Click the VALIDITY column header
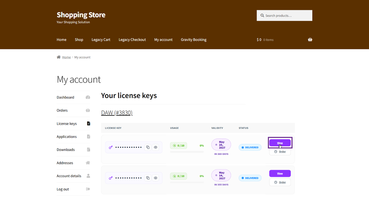 (x=217, y=128)
